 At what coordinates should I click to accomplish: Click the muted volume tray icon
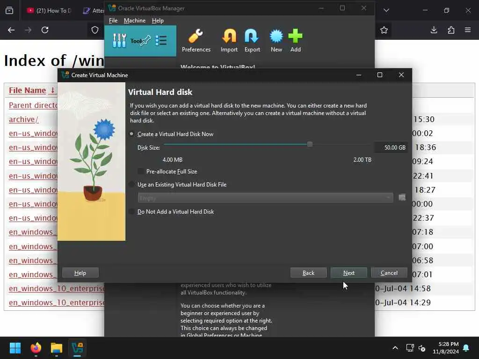(x=422, y=348)
